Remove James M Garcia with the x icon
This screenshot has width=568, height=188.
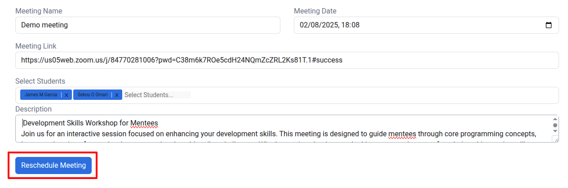(67, 95)
